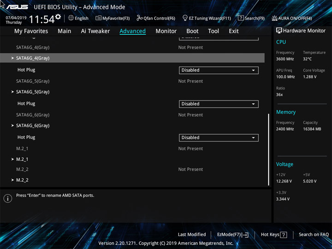This screenshot has height=249, width=332.
Task: Click Not Present status of SATA6G_6
Action: click(190, 115)
